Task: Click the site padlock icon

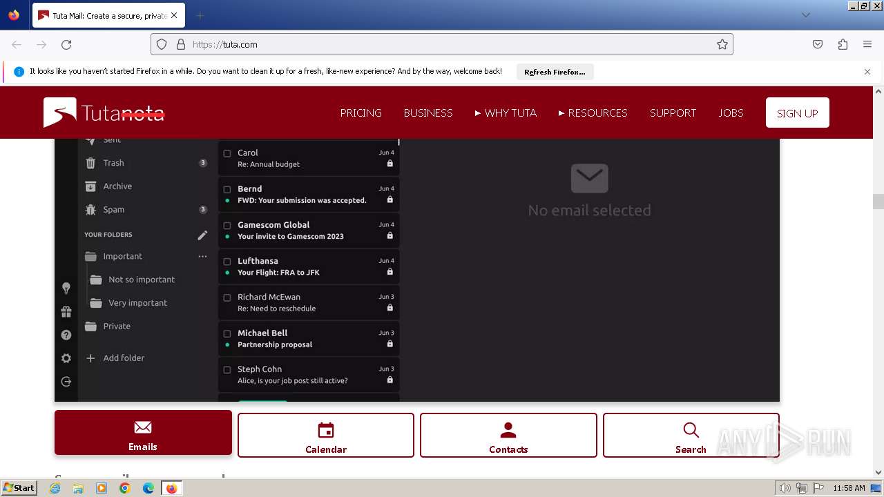Action: pyautogui.click(x=181, y=44)
